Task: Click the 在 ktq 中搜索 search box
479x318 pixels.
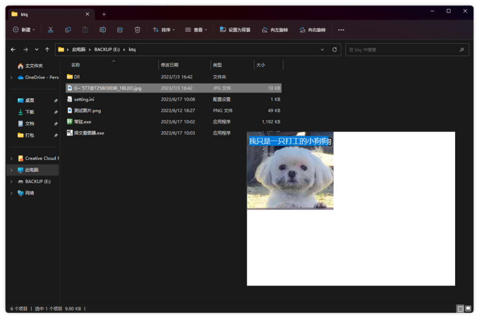Action: coord(407,50)
